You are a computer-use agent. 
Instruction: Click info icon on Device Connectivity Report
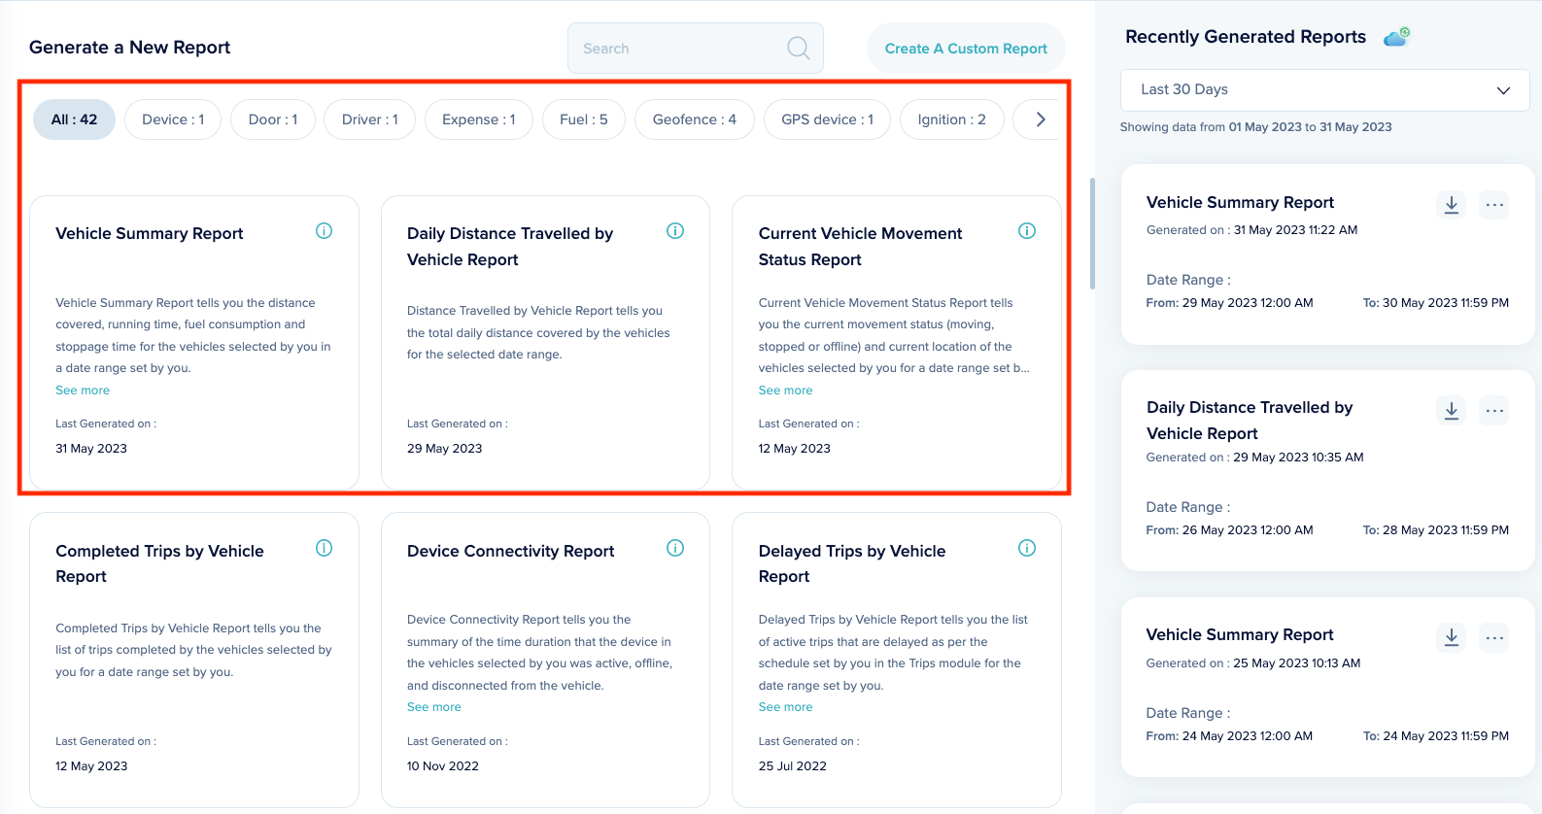click(675, 548)
